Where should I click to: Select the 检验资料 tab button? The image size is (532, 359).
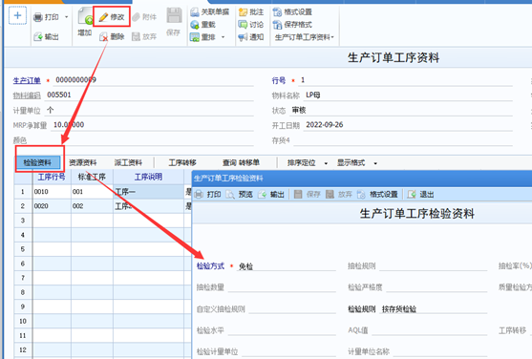coord(37,163)
